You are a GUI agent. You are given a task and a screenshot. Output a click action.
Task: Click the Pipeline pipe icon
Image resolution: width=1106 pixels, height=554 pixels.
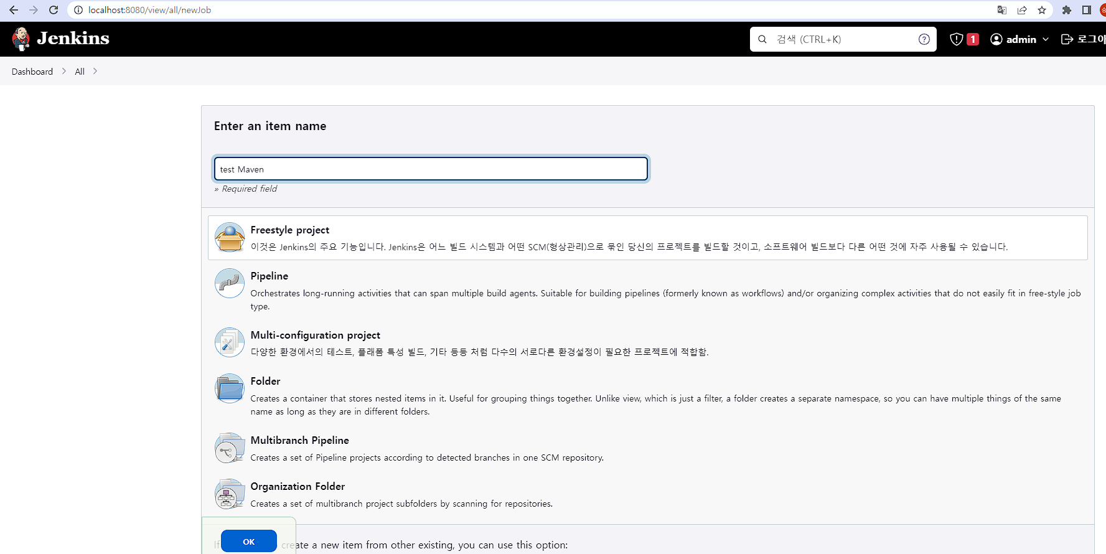[230, 283]
